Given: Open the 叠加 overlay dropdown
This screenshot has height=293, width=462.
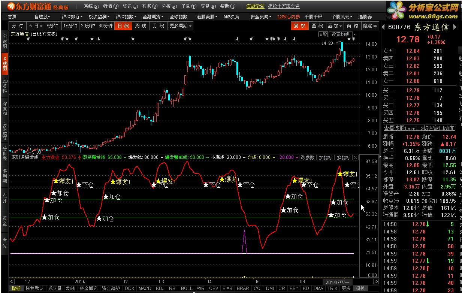Looking at the screenshot, I should [x=335, y=26].
